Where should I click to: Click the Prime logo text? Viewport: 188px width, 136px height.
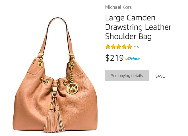[134, 59]
